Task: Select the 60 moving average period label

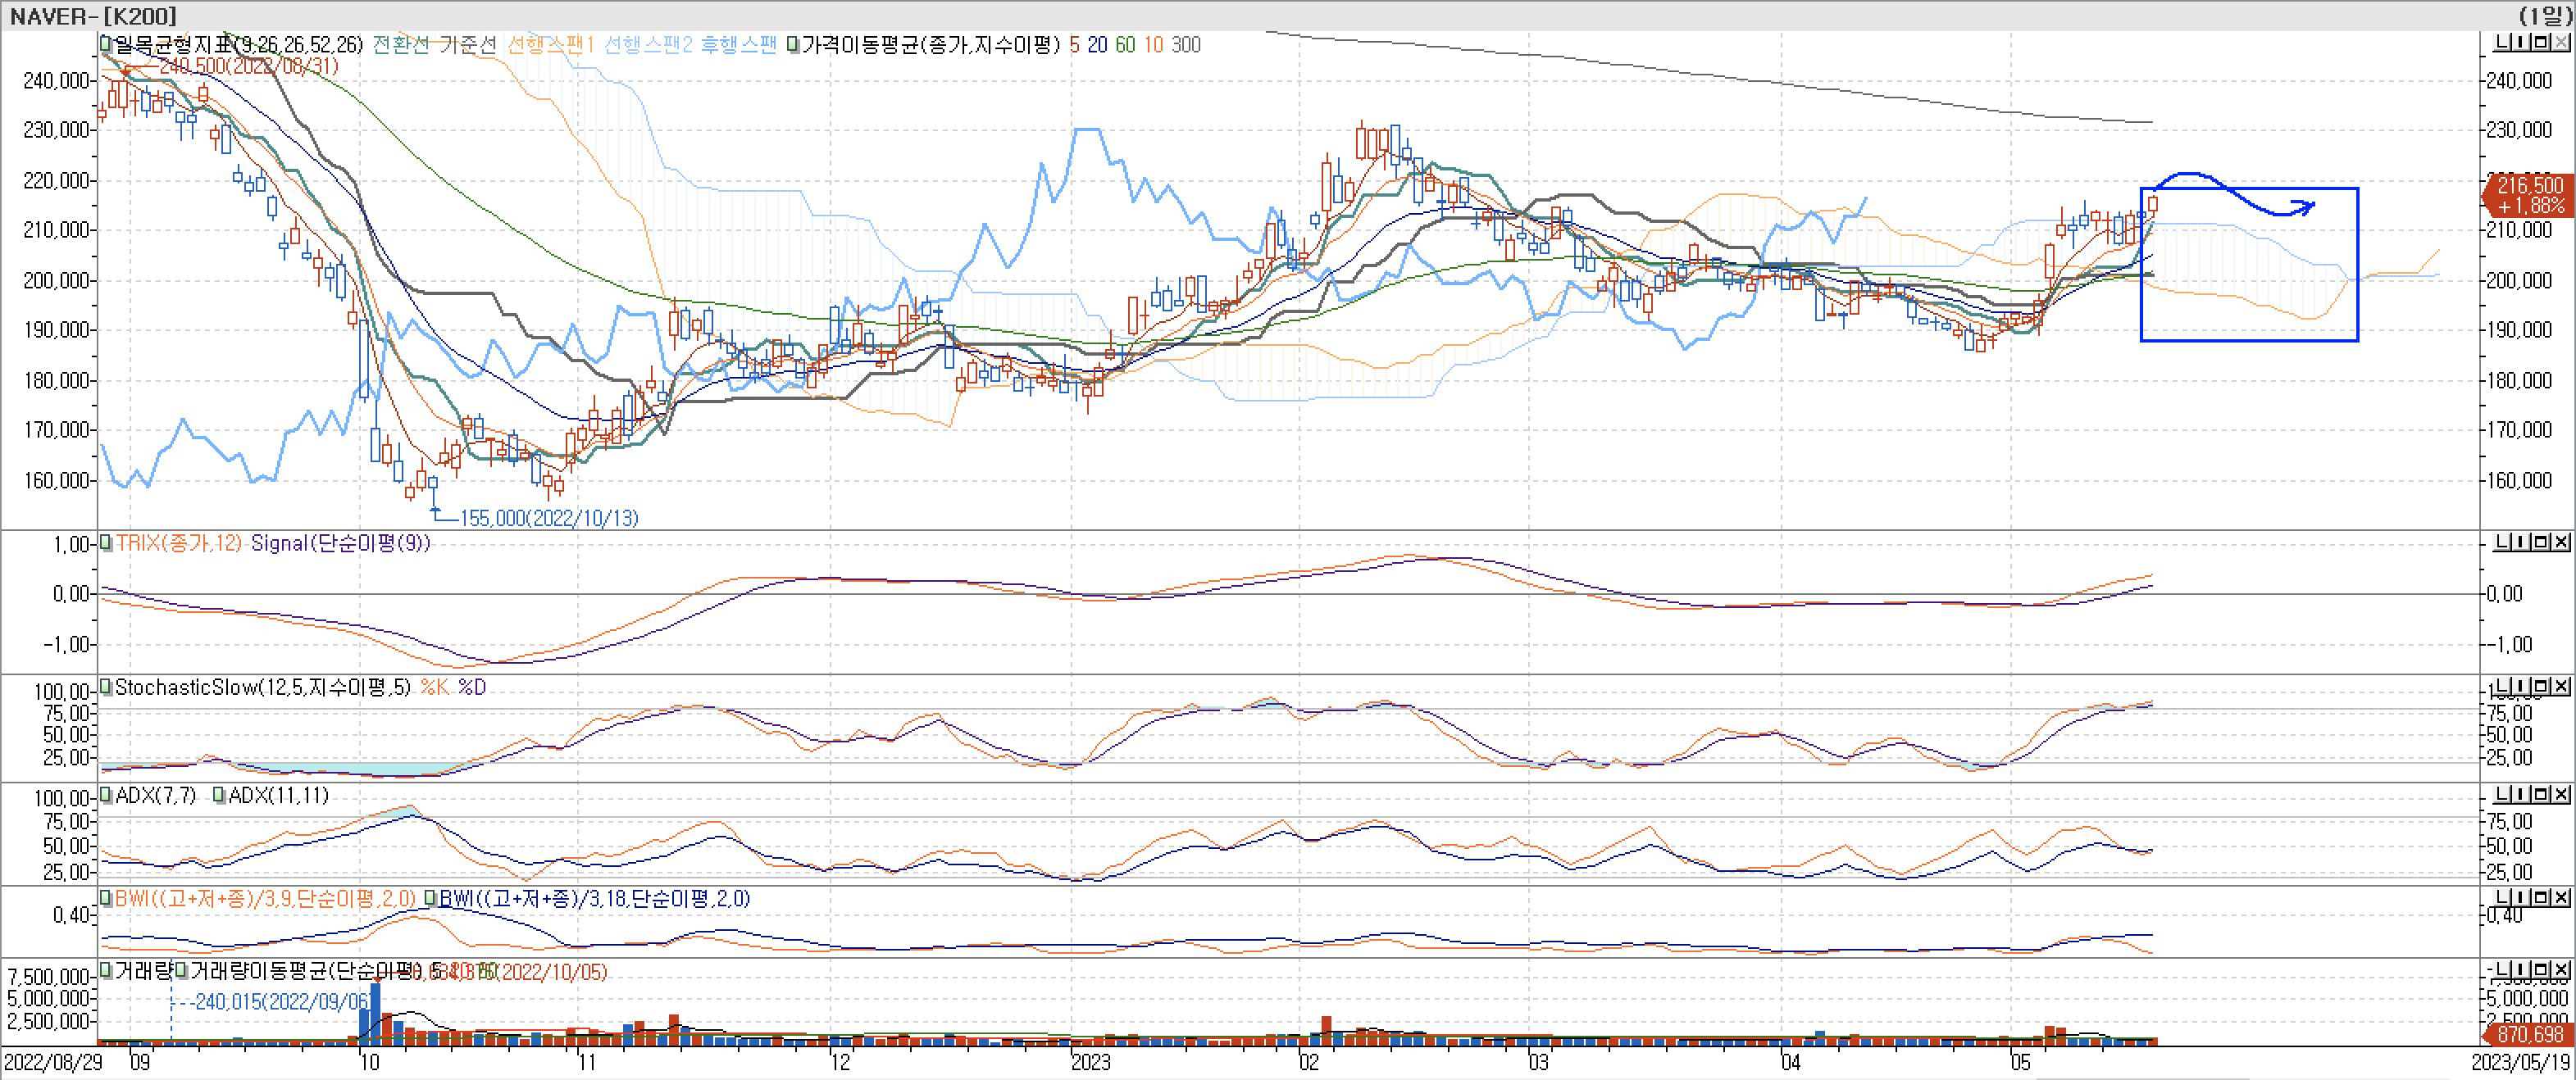Action: 1125,45
